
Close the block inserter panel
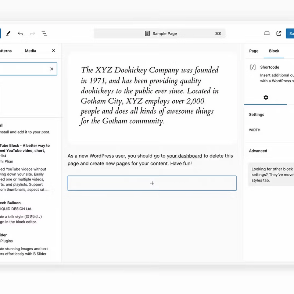pos(53,51)
